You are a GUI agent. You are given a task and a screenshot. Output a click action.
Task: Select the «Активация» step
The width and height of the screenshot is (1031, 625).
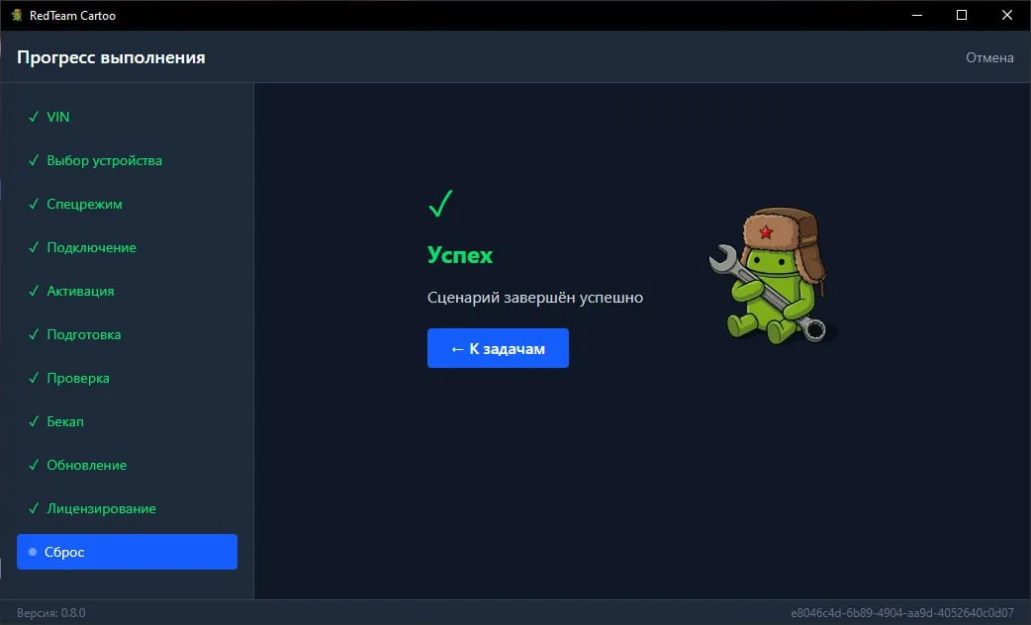(127, 291)
